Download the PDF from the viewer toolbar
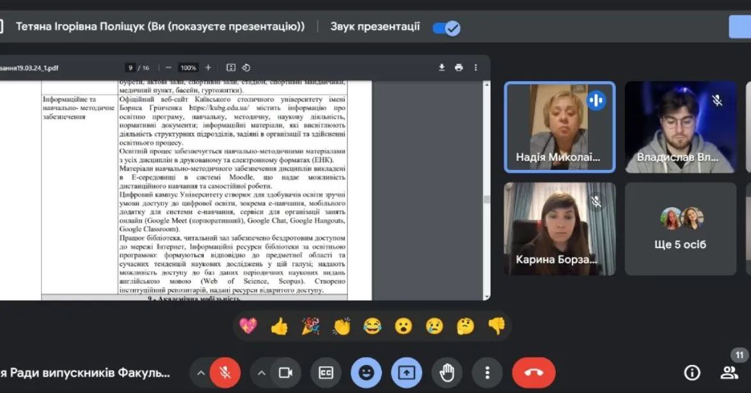 (441, 68)
